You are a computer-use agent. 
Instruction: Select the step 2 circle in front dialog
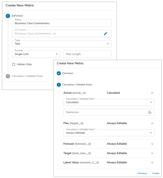pyautogui.click(x=59, y=85)
